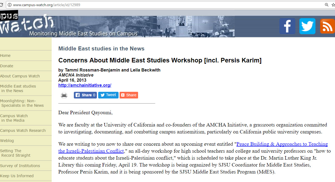Share article via Facebook Share button
This screenshot has width=335, height=182.
[85, 95]
